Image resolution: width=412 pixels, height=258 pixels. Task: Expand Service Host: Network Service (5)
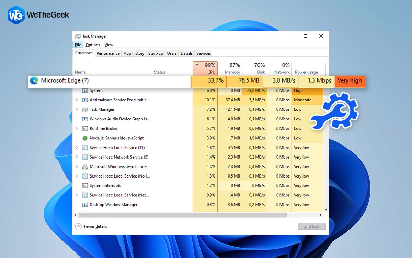point(76,157)
